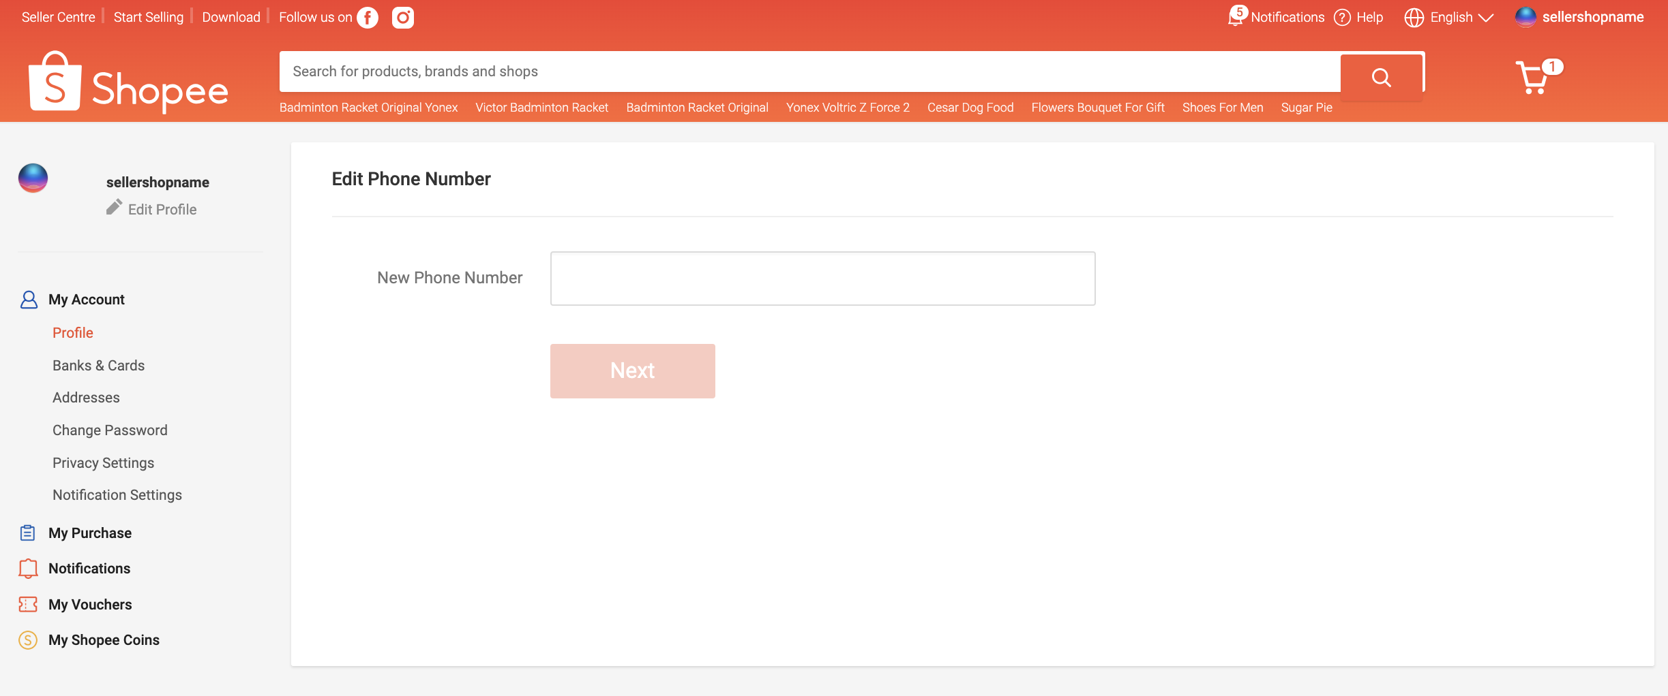Open Banks & Cards section
The image size is (1668, 696).
pos(99,366)
